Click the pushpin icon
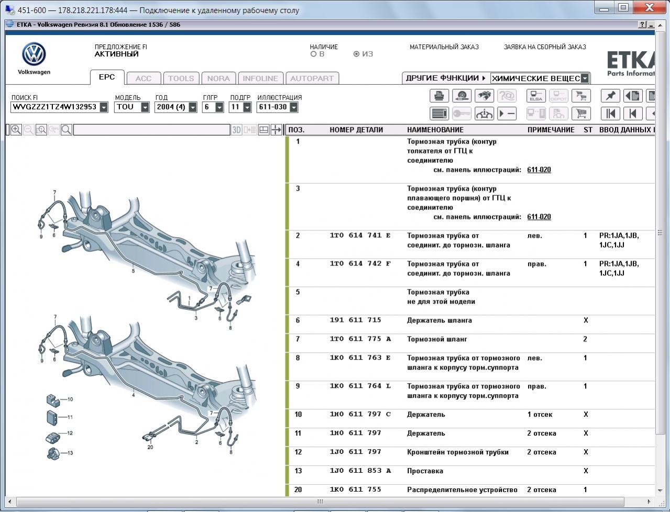 pyautogui.click(x=610, y=96)
